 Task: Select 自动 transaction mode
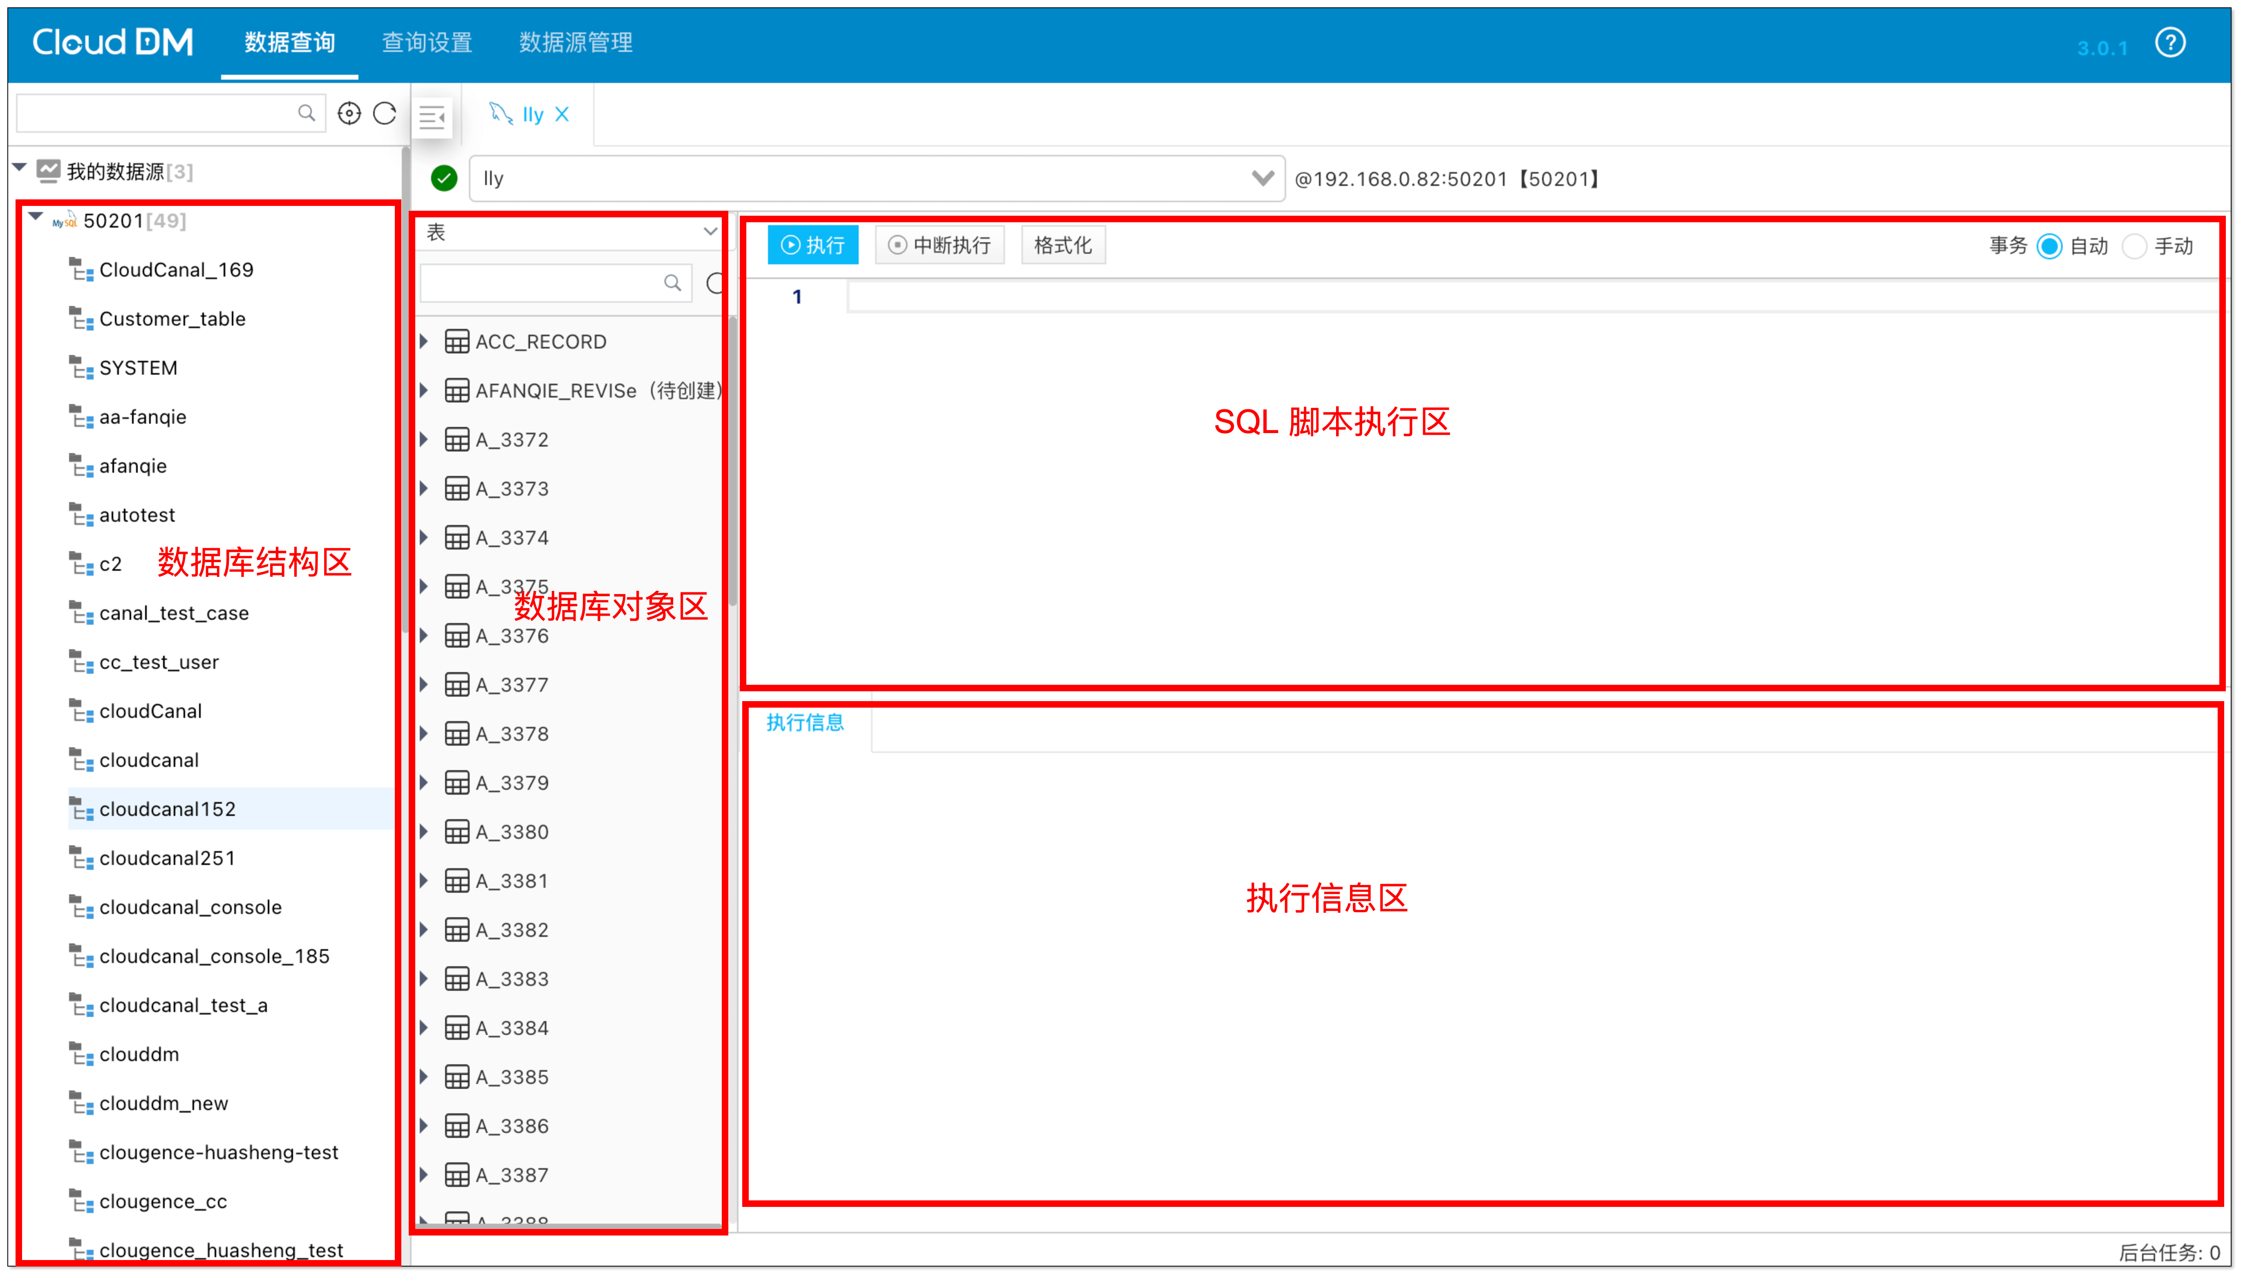2049,246
